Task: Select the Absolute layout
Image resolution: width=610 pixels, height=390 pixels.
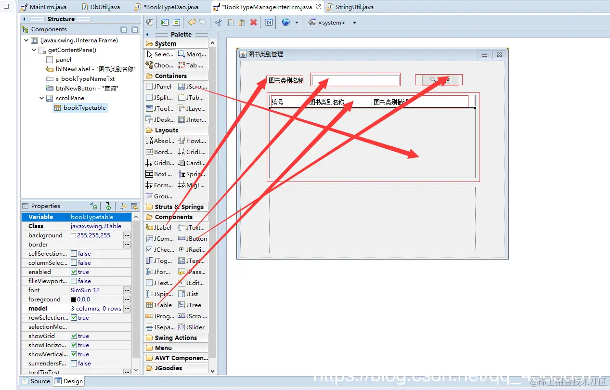Action: click(x=160, y=141)
